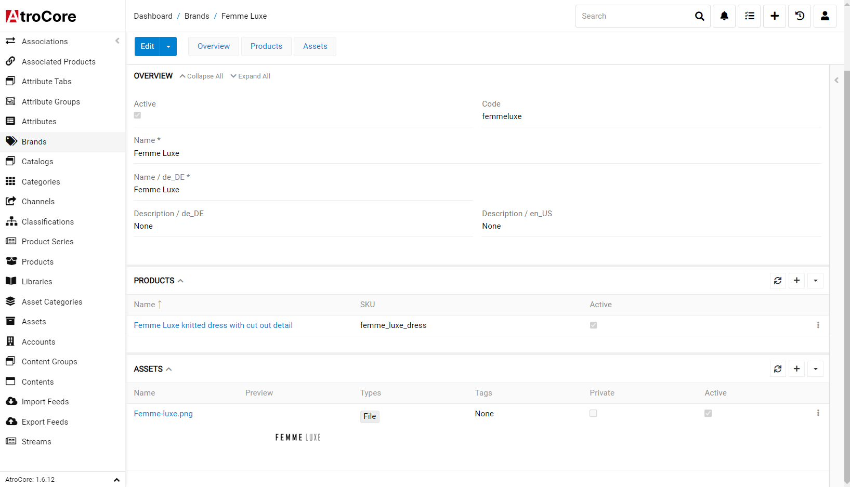The image size is (850, 487).
Task: Open the notifications bell
Action: [724, 16]
